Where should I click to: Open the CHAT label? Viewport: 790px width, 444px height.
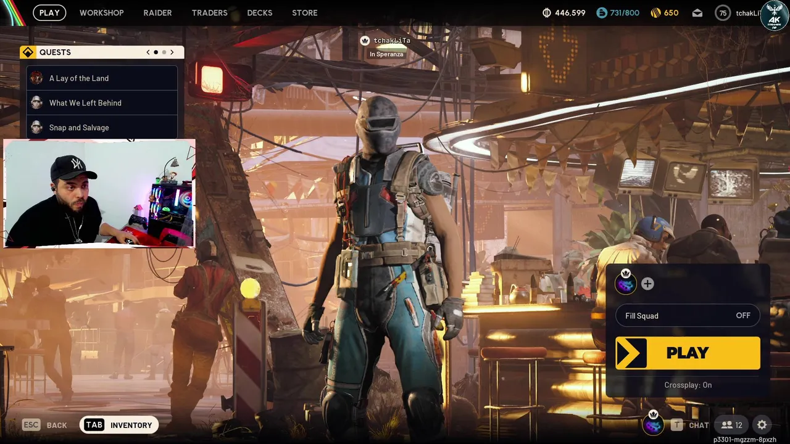[x=699, y=425]
